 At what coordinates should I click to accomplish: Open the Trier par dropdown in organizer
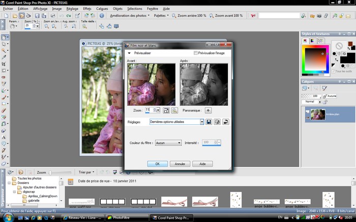click(x=86, y=172)
